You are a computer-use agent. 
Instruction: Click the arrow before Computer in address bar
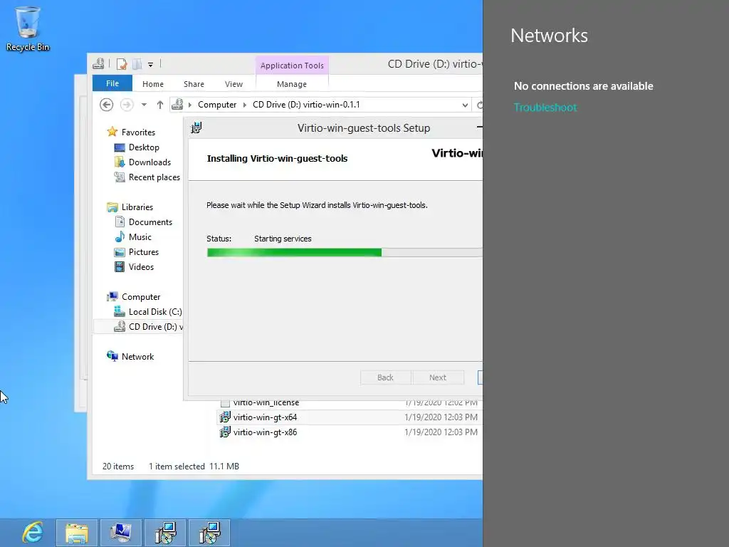pos(189,105)
